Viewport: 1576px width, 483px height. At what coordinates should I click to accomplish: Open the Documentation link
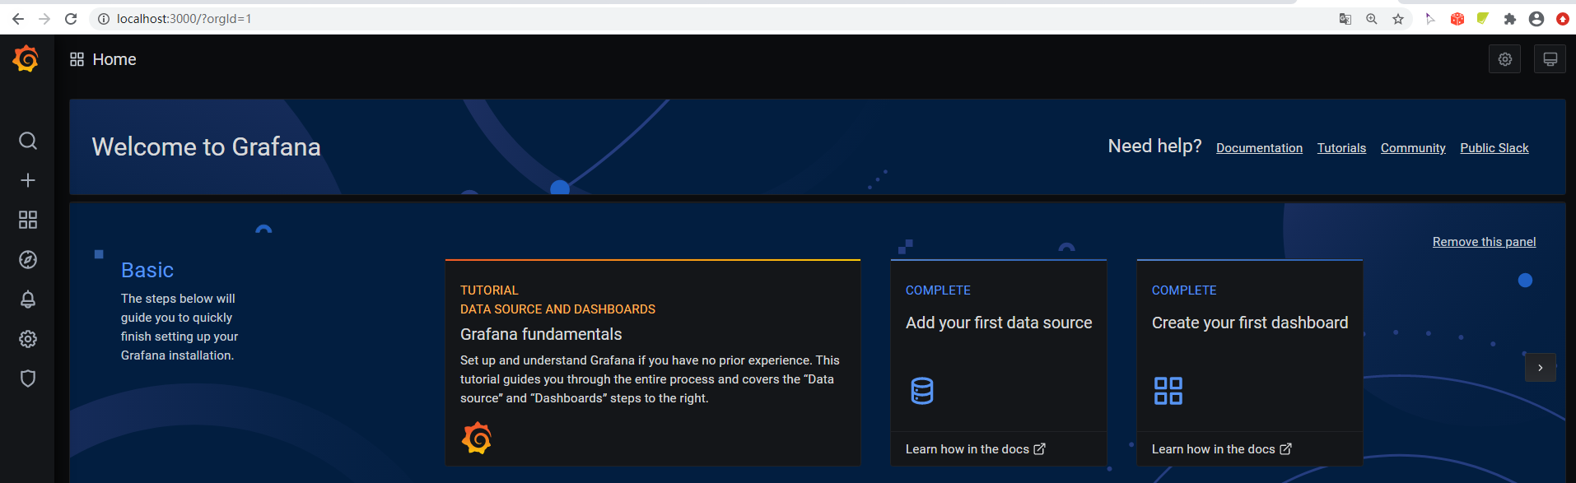point(1259,148)
